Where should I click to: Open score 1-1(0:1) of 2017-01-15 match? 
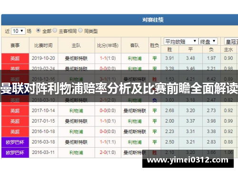(x=108, y=121)
